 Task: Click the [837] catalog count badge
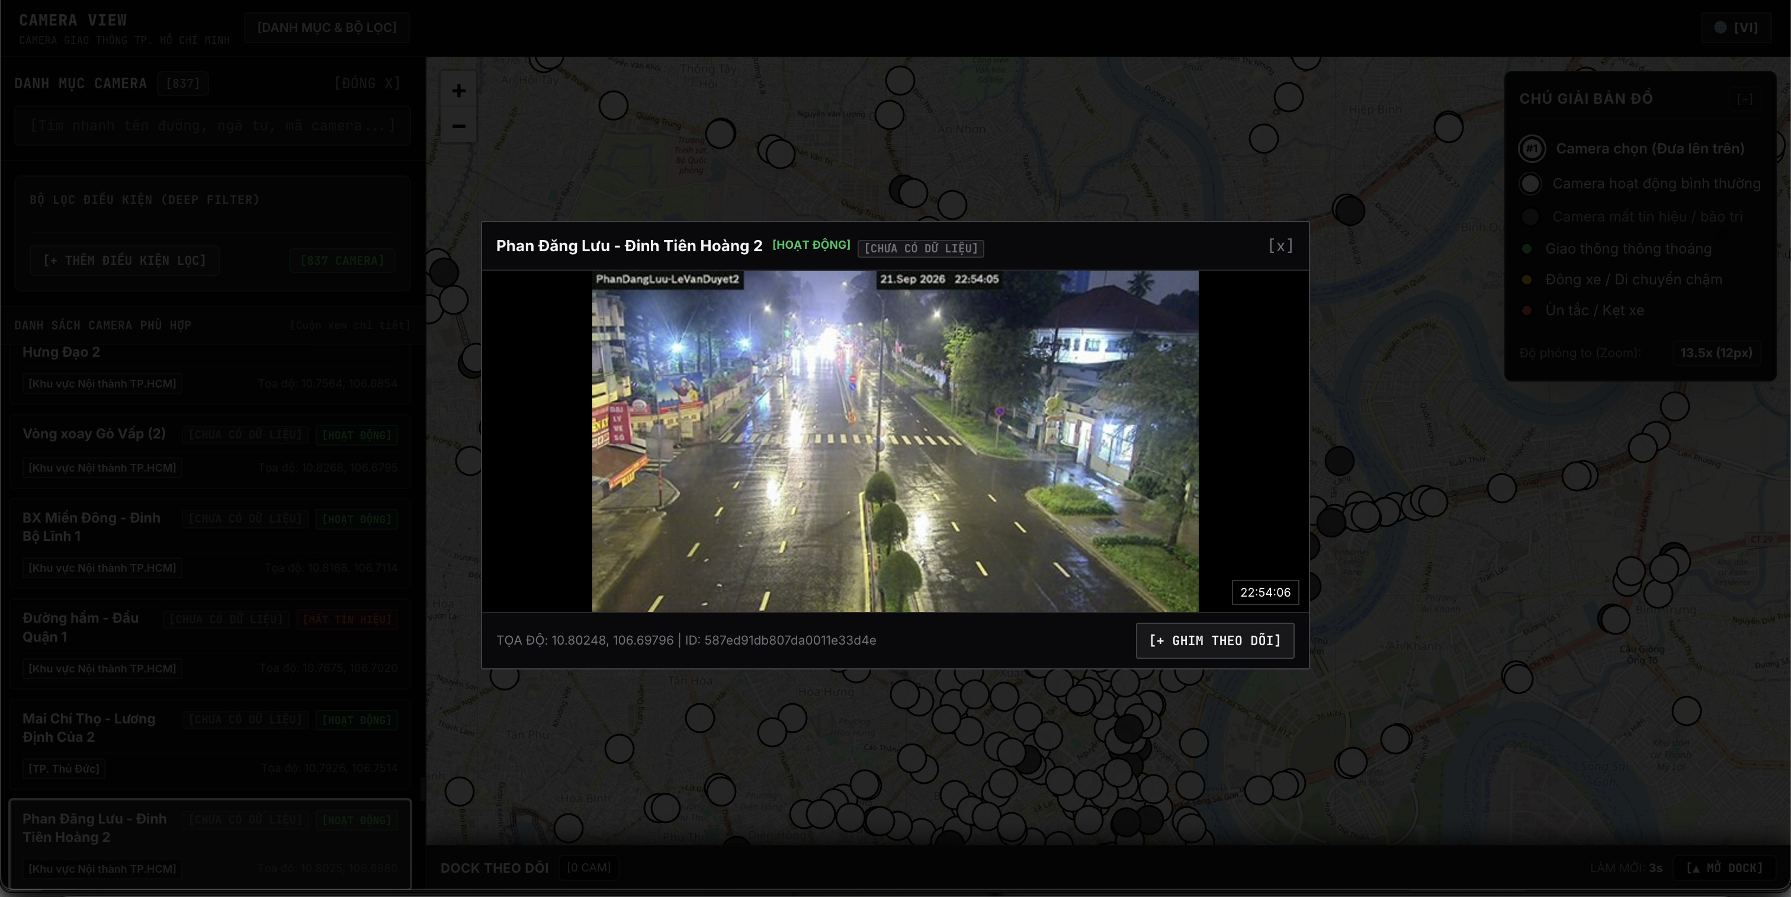[183, 84]
